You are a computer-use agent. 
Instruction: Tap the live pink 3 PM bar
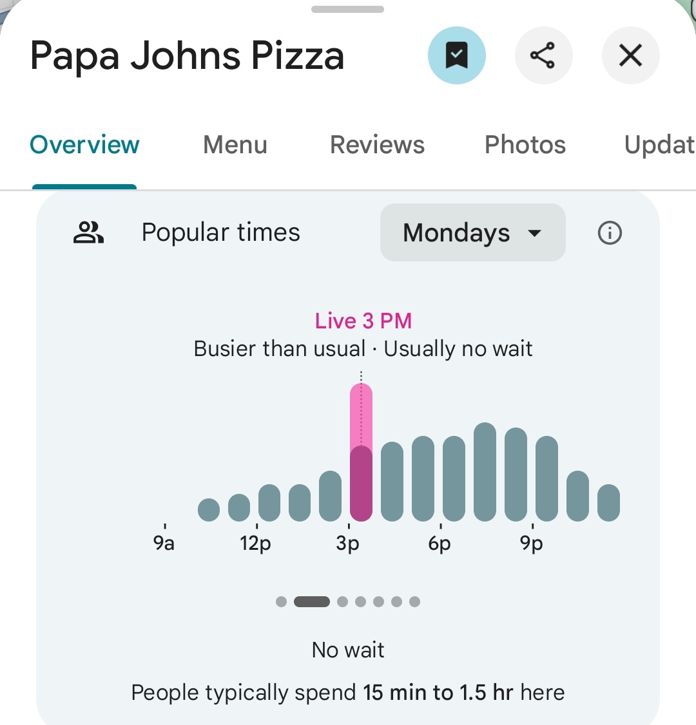pyautogui.click(x=361, y=452)
